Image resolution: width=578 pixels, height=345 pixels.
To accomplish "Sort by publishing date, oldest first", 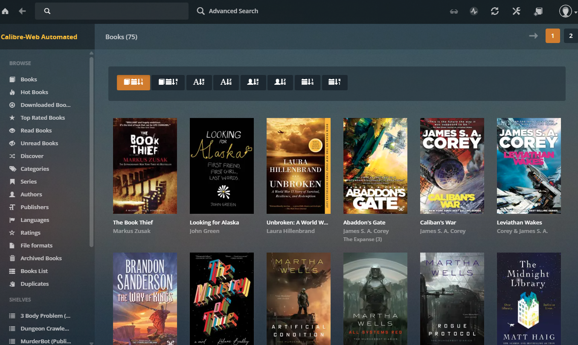I will click(335, 83).
